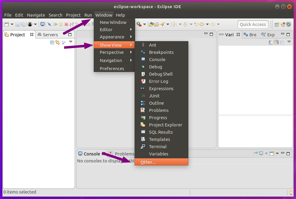The image size is (296, 199).
Task: Open the Display Selected Console dropdown arrow
Action: tap(266, 154)
